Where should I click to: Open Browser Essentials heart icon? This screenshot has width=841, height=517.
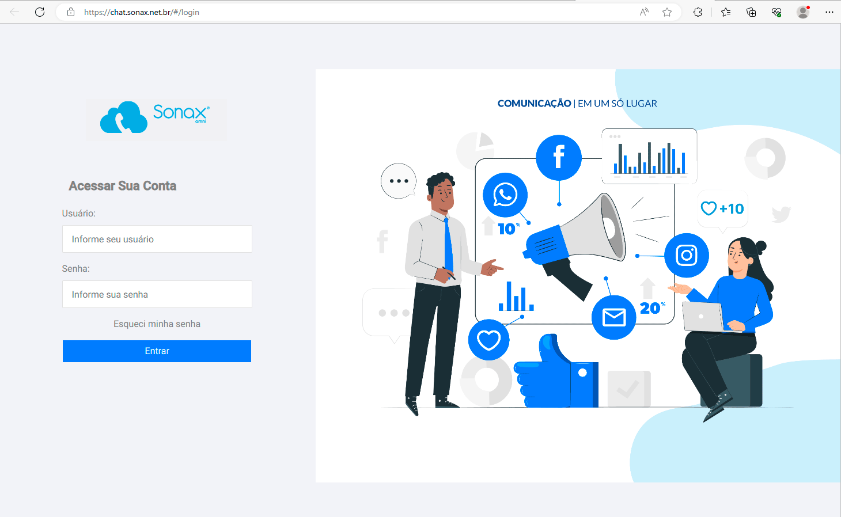point(776,12)
